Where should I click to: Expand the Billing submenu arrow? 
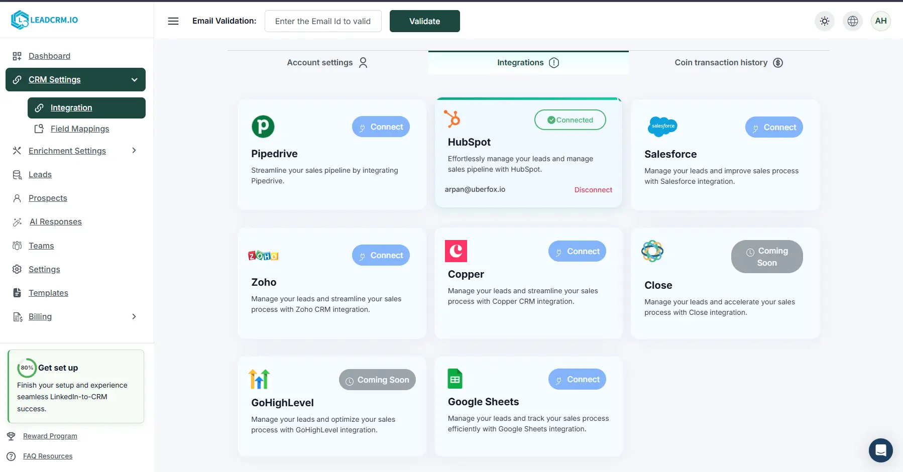click(134, 316)
